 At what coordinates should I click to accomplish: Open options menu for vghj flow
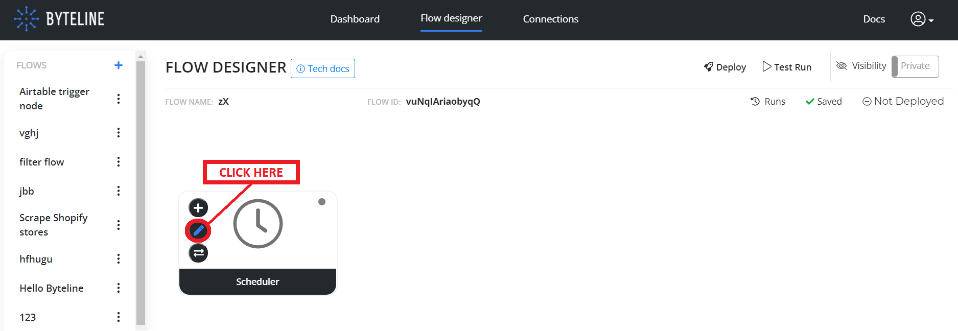tap(119, 133)
